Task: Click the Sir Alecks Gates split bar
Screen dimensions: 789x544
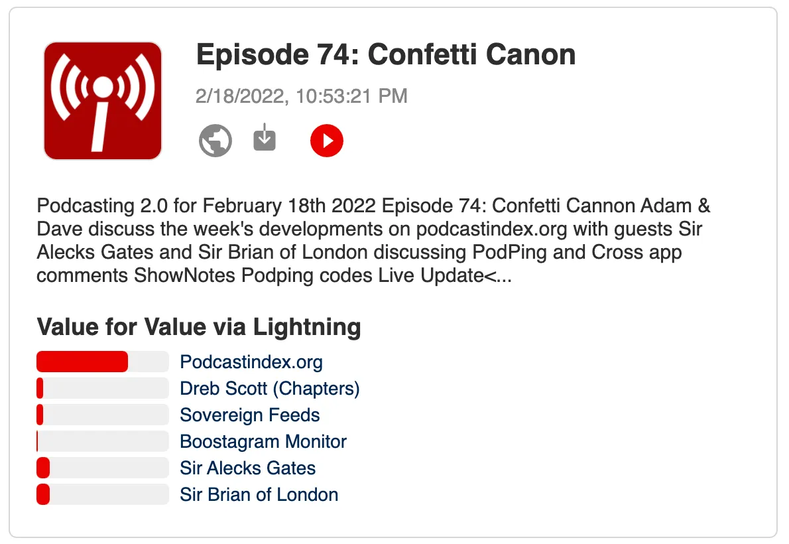Action: point(103,468)
